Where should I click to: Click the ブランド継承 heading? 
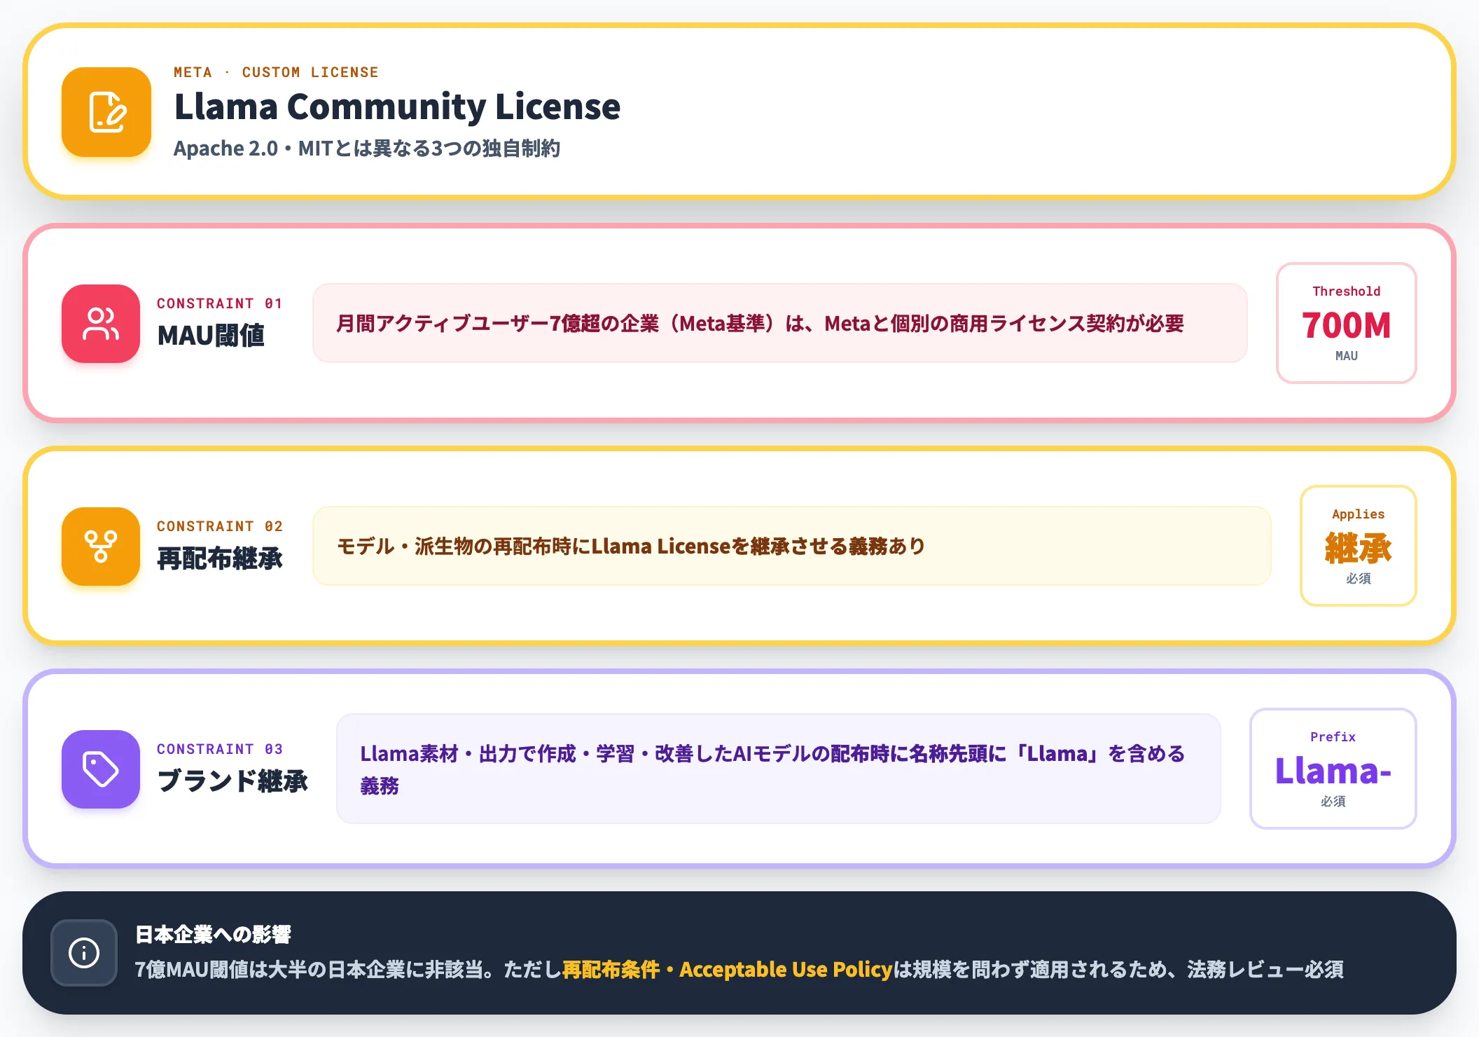coord(232,781)
